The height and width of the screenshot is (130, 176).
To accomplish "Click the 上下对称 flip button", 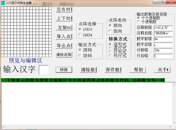I will coord(64,19).
